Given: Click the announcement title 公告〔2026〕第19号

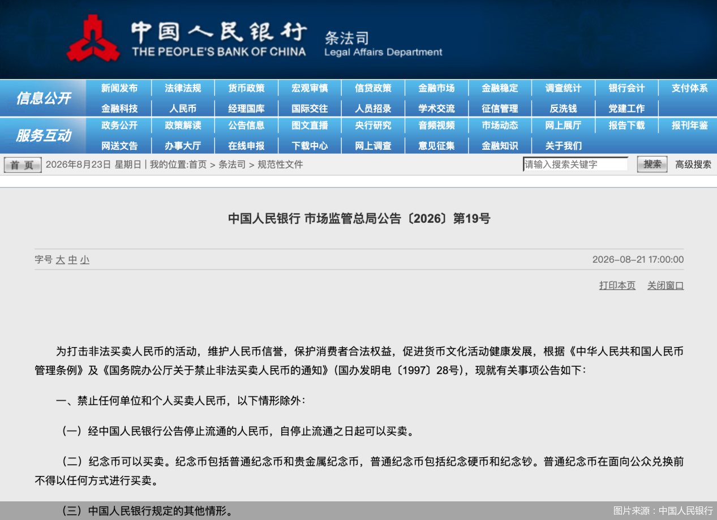Looking at the screenshot, I should pyautogui.click(x=359, y=219).
